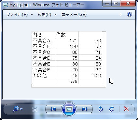Open the 印刷(P) menu
This screenshot has width=138, height=120.
point(44,15)
